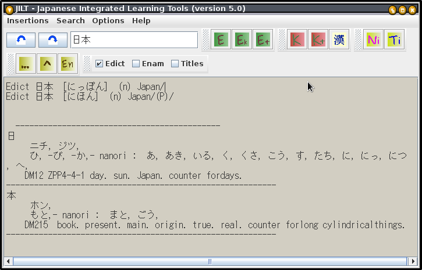Click the toolbar grip before the ellipsis icon

(x=10, y=64)
